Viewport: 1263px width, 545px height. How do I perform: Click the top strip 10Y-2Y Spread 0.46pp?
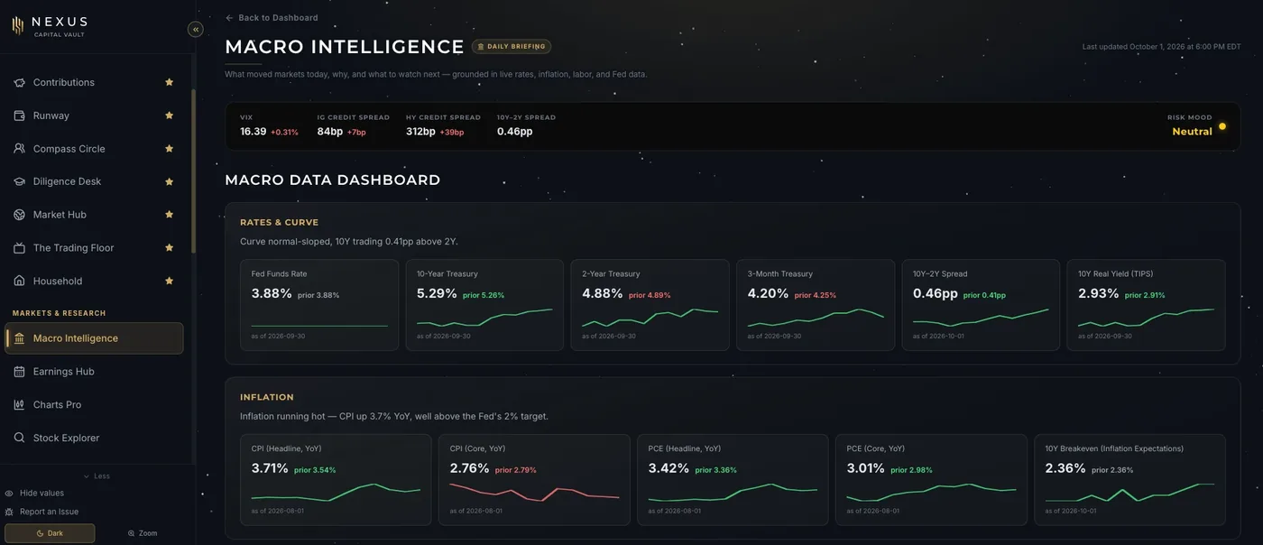click(515, 132)
